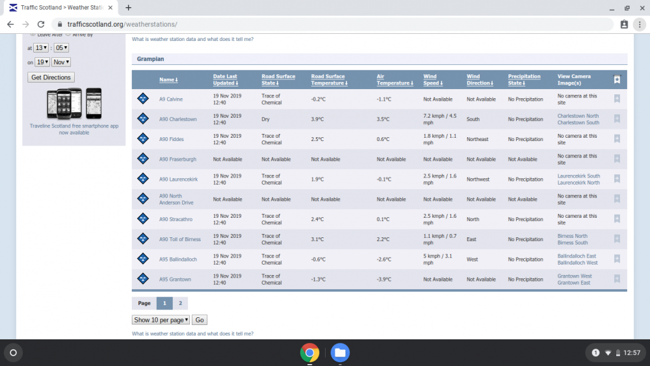
Task: Open the A90 Charlestown station link
Action: click(178, 119)
